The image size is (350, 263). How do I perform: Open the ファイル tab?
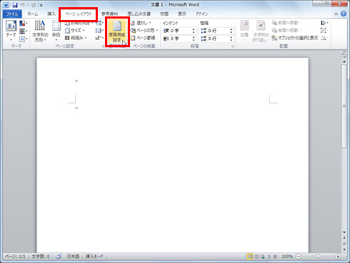(12, 14)
